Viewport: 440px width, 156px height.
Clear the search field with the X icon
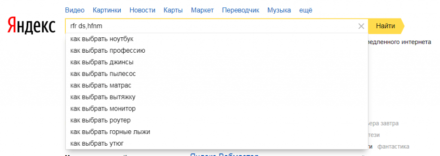tap(361, 26)
